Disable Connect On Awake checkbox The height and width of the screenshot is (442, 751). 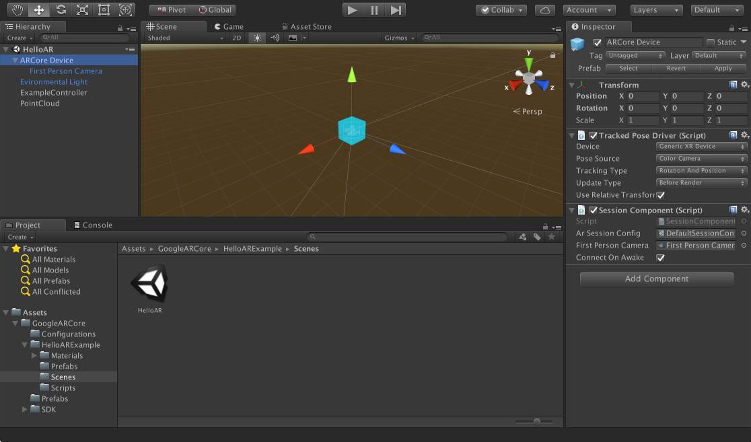661,258
